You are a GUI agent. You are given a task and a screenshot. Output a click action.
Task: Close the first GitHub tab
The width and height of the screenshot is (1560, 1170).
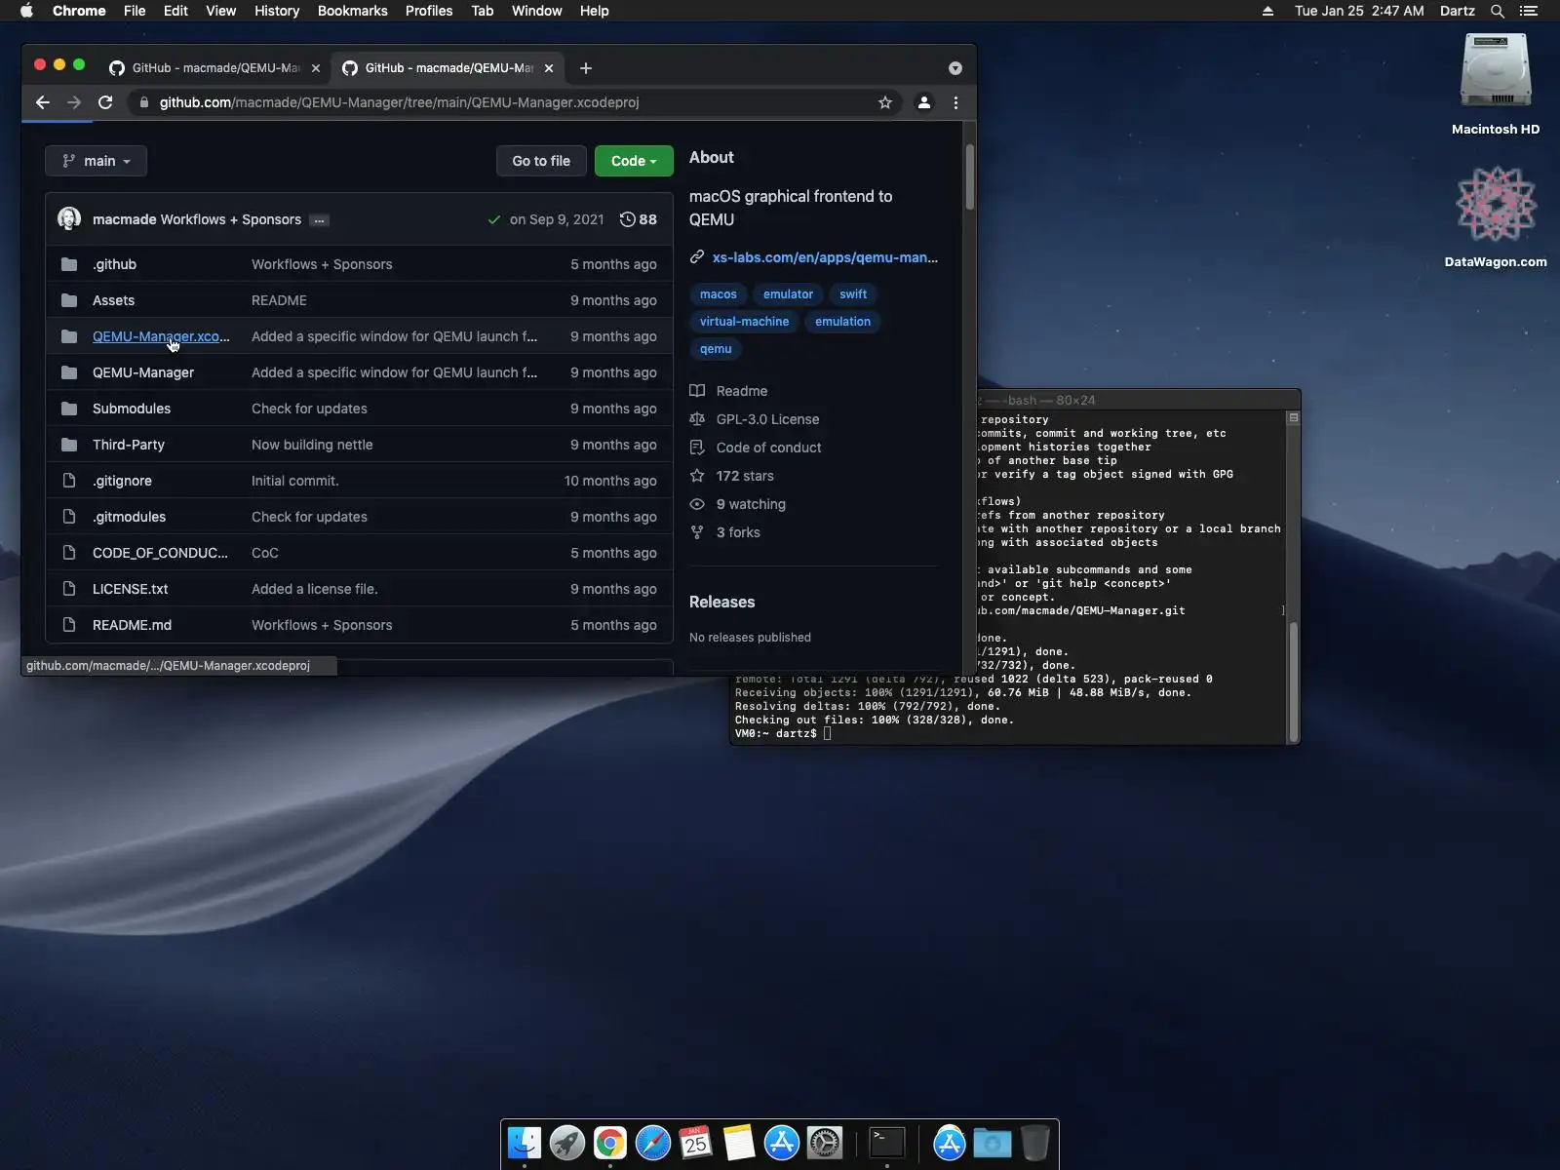click(315, 68)
